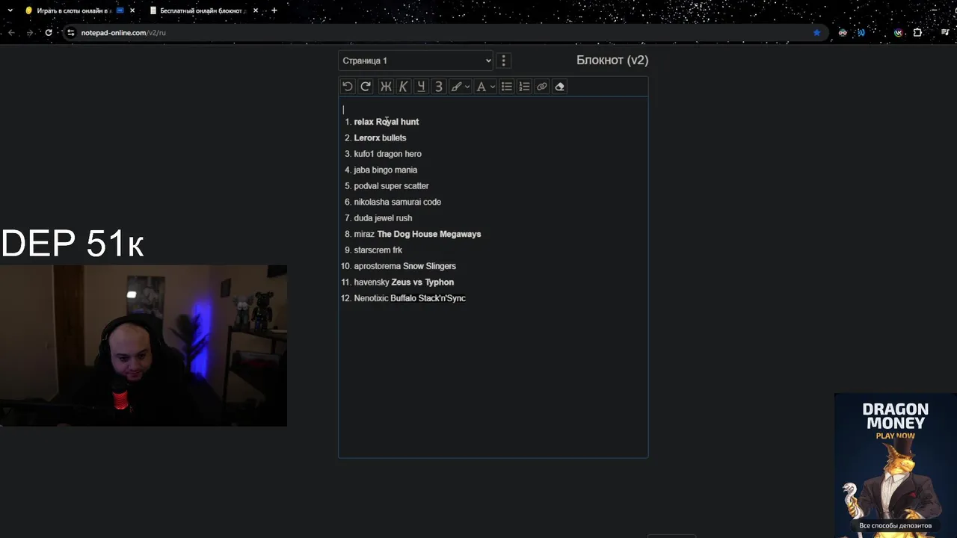
Task: Apply numbered list formatting
Action: (524, 87)
